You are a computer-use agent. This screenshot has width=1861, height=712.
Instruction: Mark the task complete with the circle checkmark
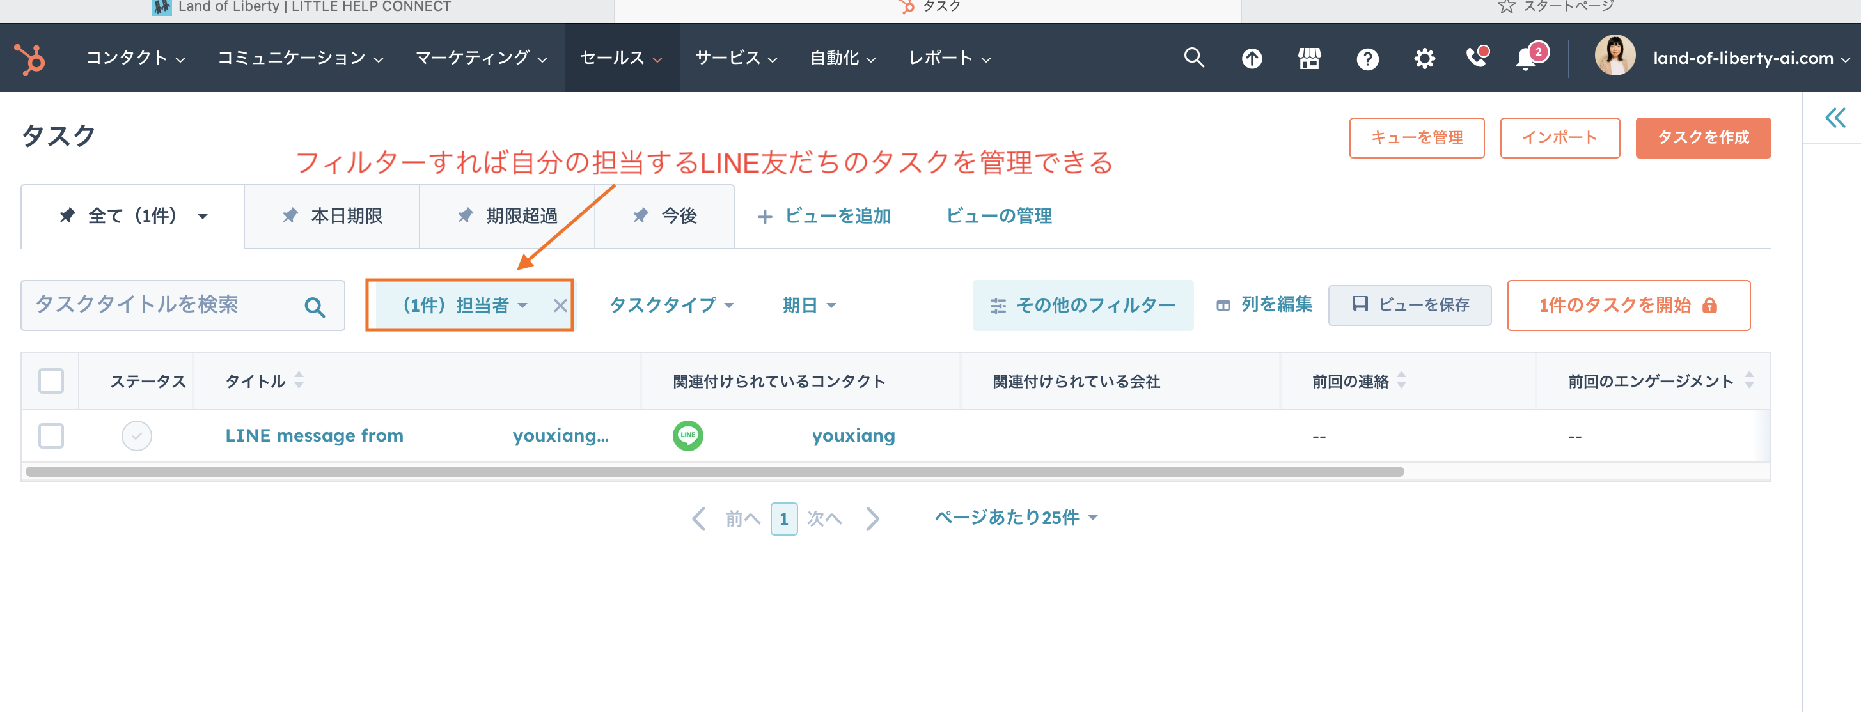click(x=137, y=435)
